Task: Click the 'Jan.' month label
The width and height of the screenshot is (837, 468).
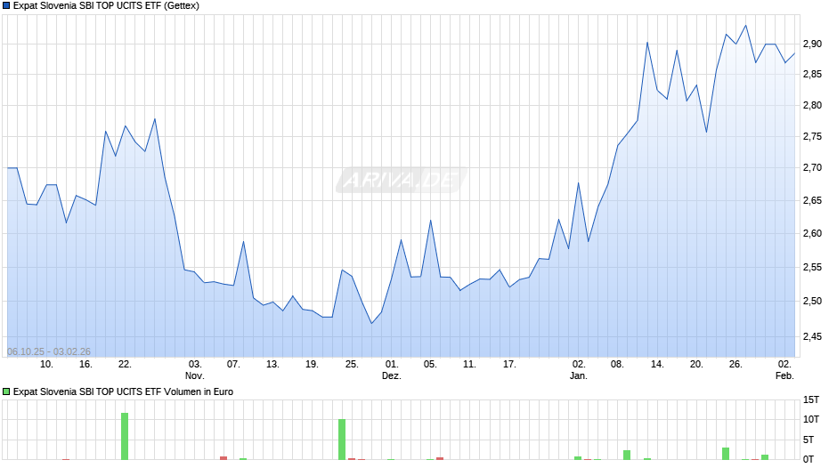Action: (x=579, y=375)
